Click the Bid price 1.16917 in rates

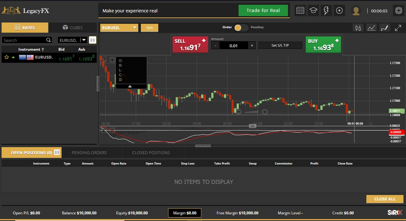pos(66,58)
